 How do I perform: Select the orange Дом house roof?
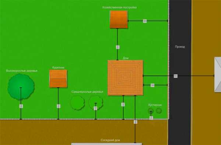pyautogui.click(x=125, y=78)
